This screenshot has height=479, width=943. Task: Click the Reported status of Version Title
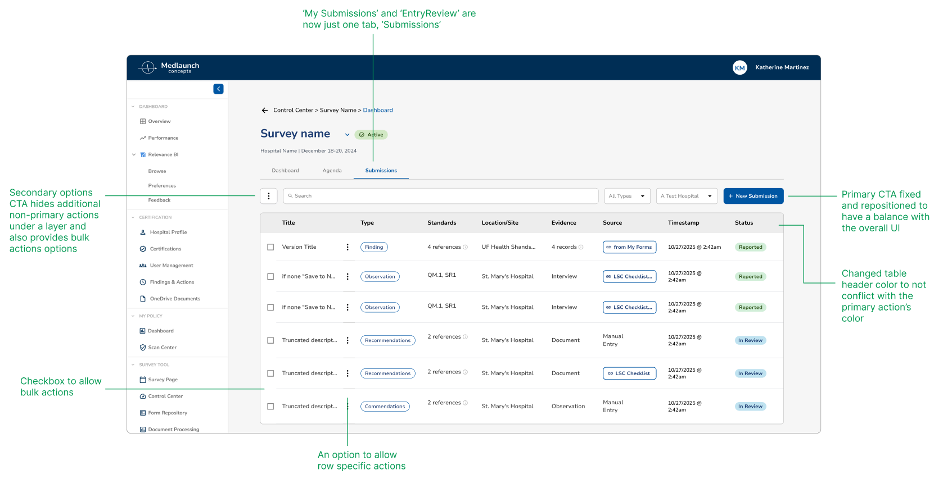[750, 247]
